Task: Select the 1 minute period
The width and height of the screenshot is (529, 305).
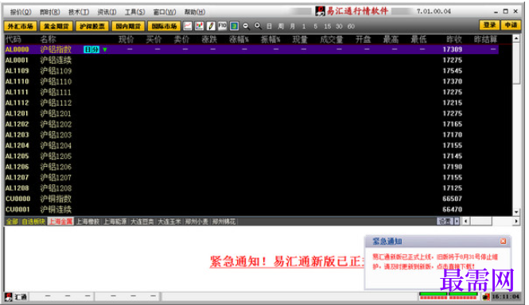Action: pyautogui.click(x=304, y=26)
